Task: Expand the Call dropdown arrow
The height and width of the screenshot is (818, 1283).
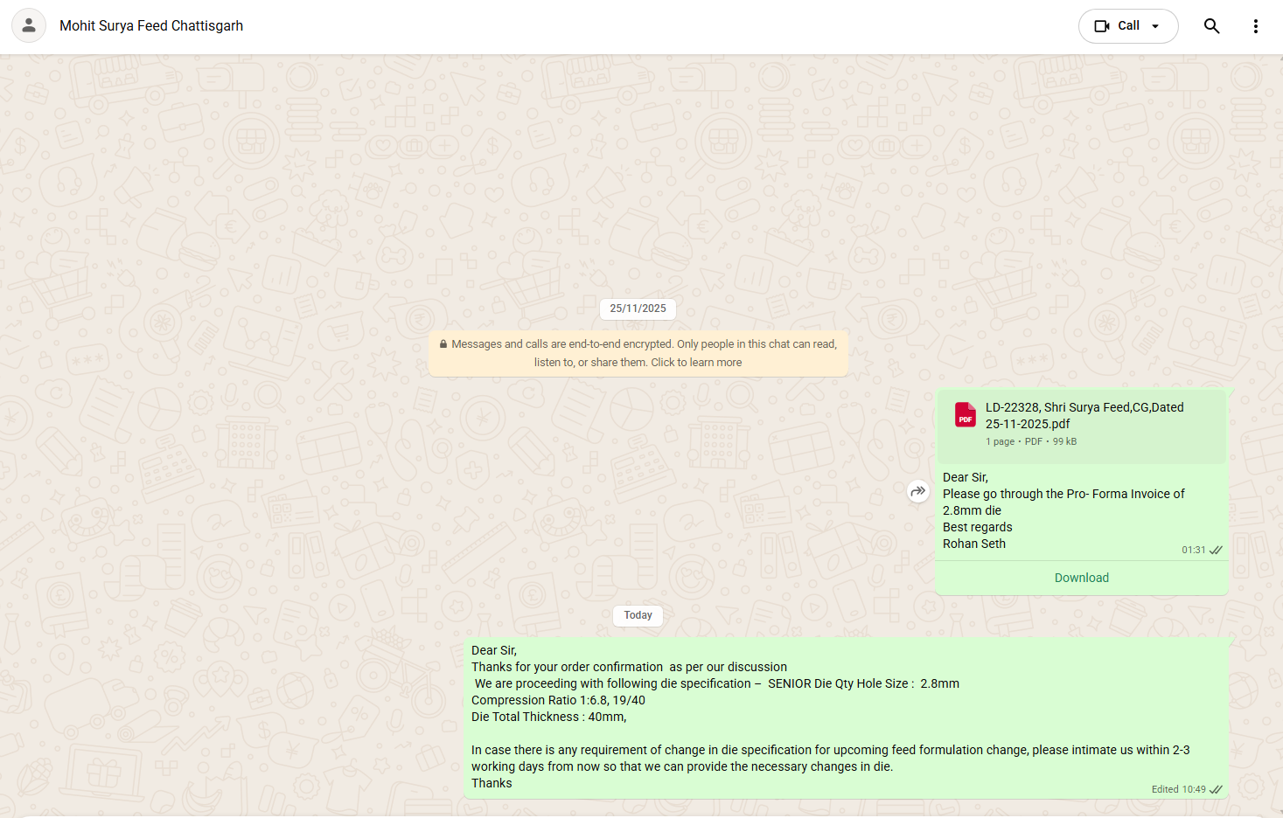Action: pos(1155,26)
